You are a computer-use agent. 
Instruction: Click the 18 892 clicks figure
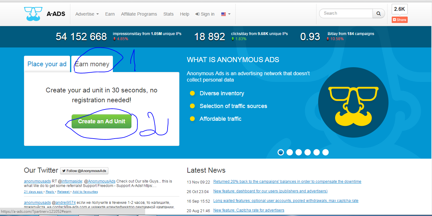210,37
